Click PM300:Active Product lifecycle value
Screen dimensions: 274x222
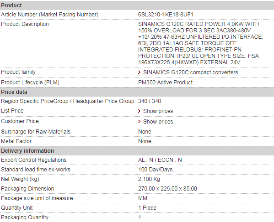point(165,83)
